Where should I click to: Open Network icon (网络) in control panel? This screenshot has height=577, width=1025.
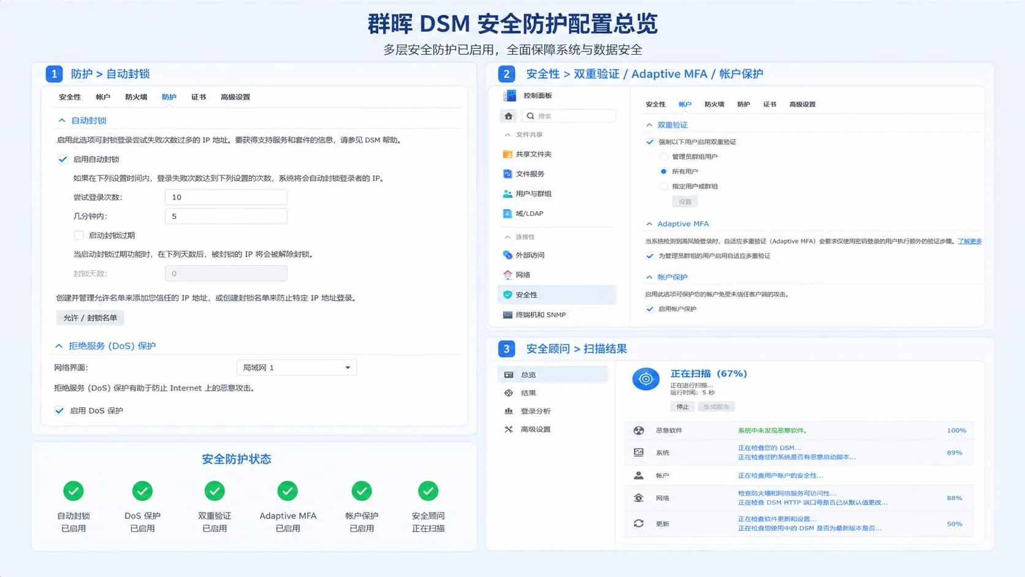[x=508, y=275]
